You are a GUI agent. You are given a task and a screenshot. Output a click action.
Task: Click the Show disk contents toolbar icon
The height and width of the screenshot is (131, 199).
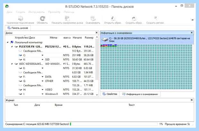click(x=67, y=18)
